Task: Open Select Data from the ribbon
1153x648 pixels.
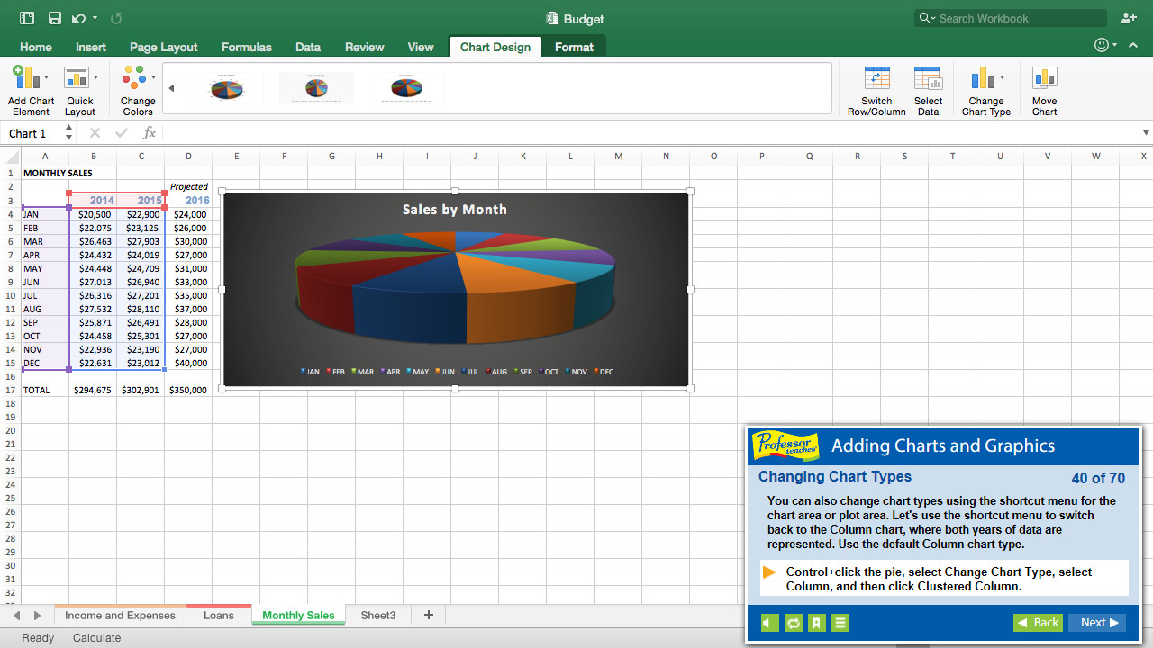Action: click(x=928, y=79)
